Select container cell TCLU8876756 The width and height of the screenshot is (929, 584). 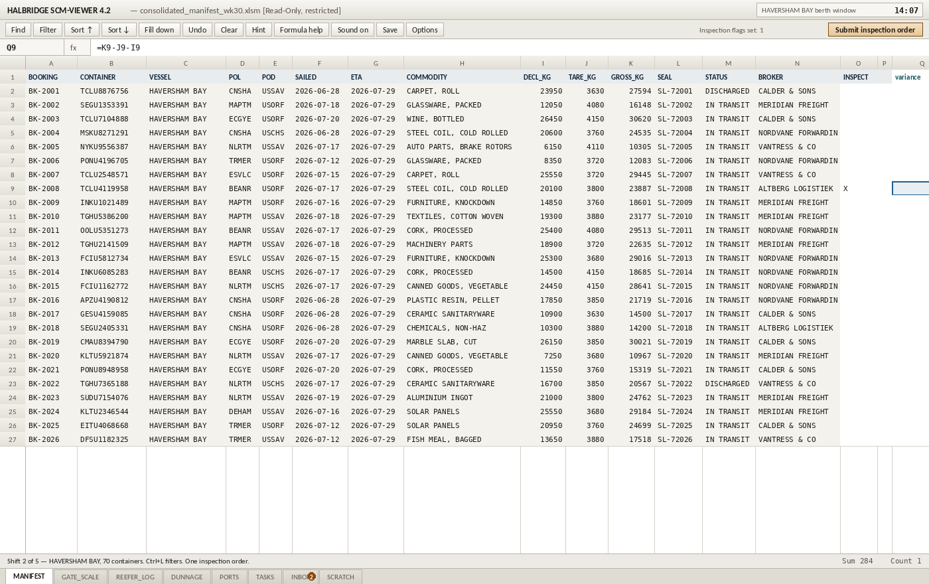pyautogui.click(x=111, y=91)
